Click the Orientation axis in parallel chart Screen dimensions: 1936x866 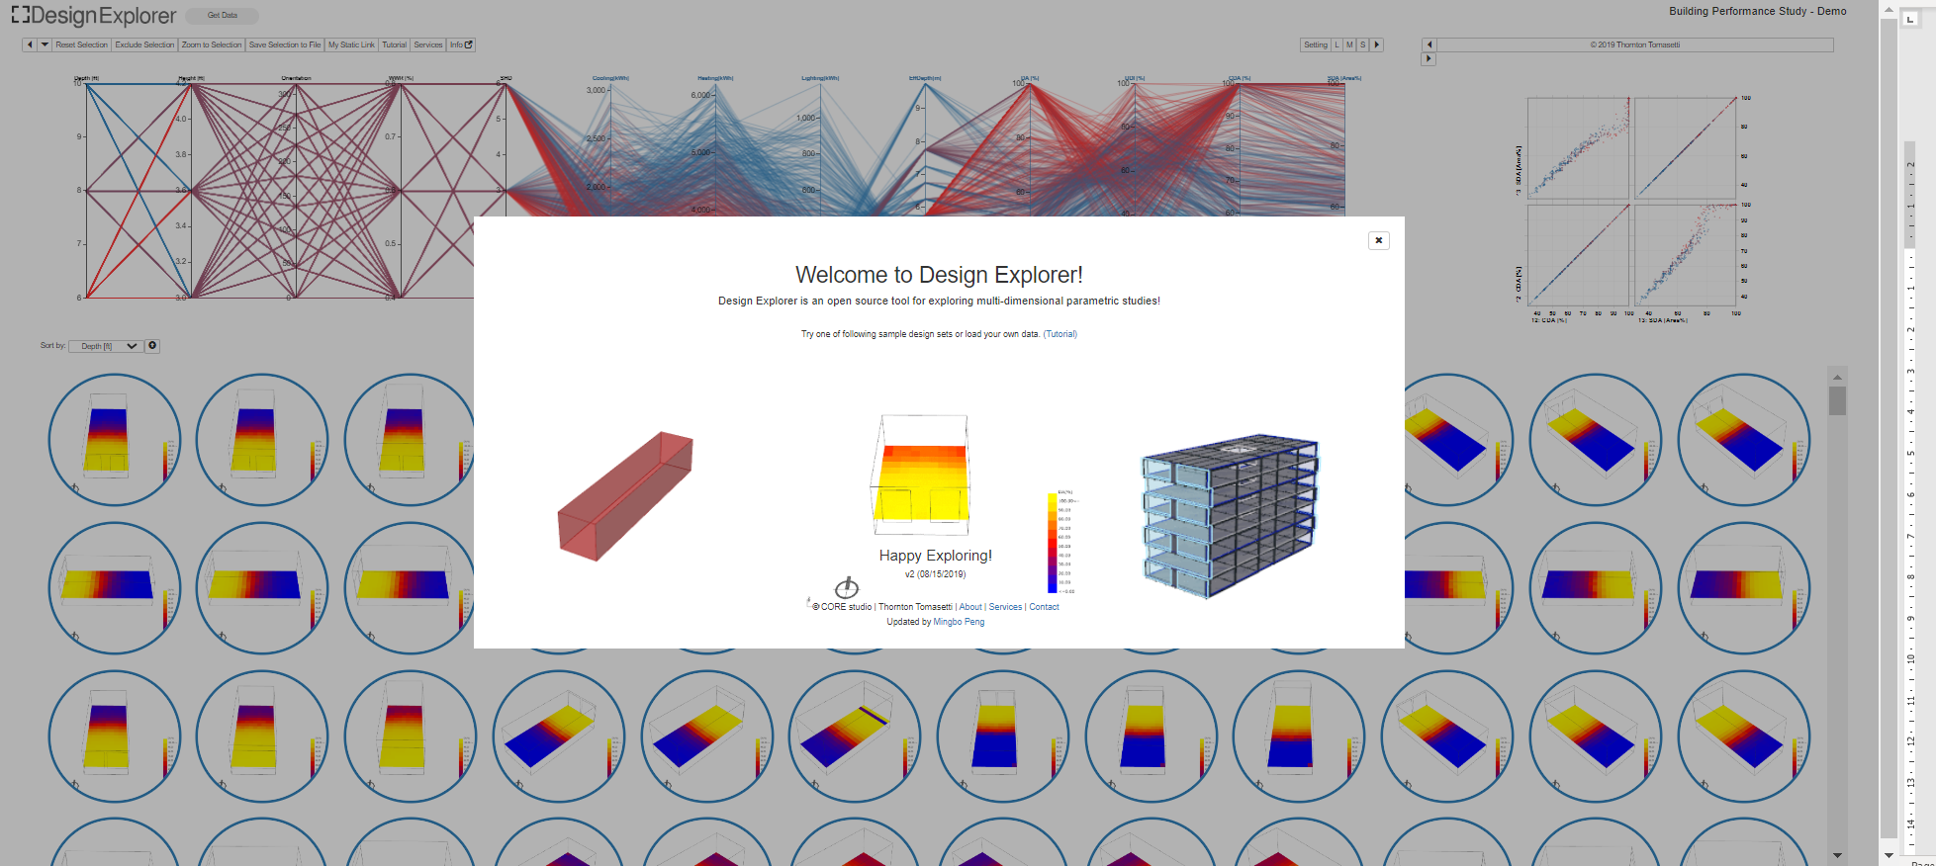coord(296,190)
